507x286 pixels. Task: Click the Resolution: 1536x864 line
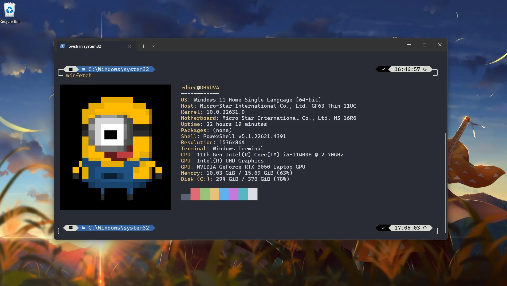[x=213, y=142]
